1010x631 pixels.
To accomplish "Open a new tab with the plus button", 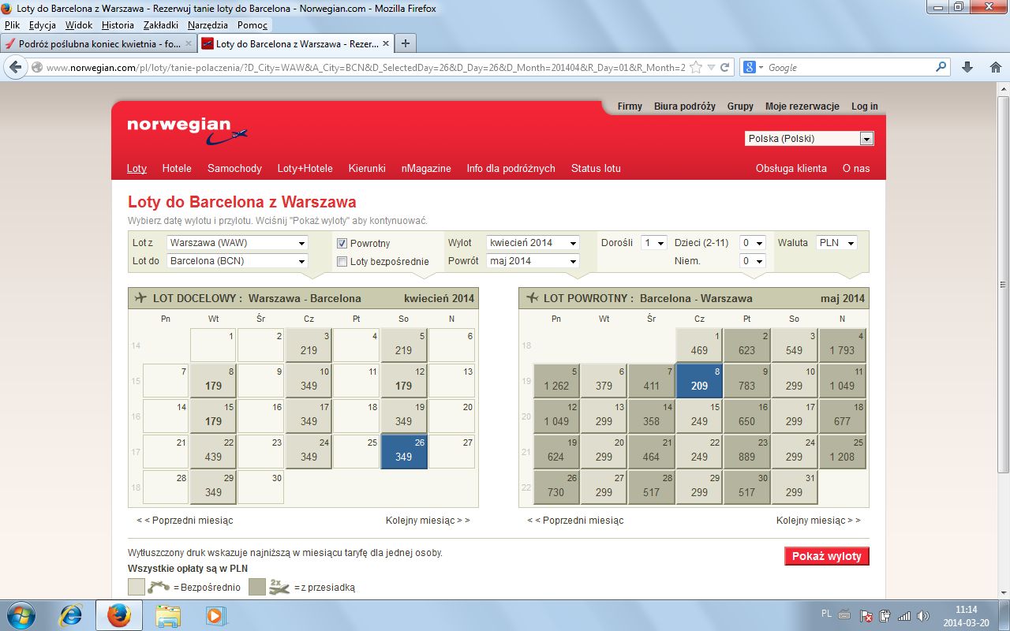I will [406, 43].
